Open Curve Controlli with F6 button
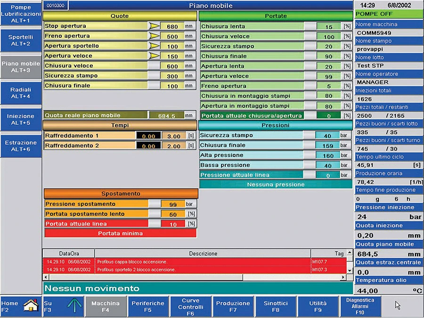This screenshot has width=424, height=318. [190, 306]
